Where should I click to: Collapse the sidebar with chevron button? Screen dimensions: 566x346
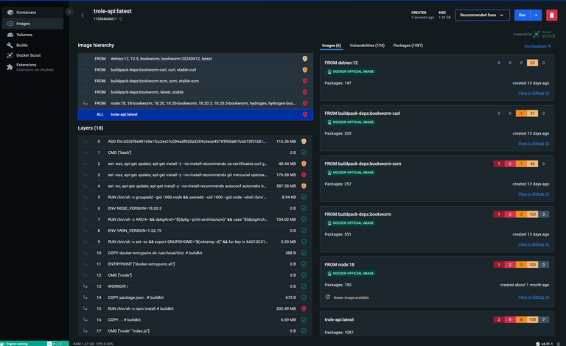point(70,12)
